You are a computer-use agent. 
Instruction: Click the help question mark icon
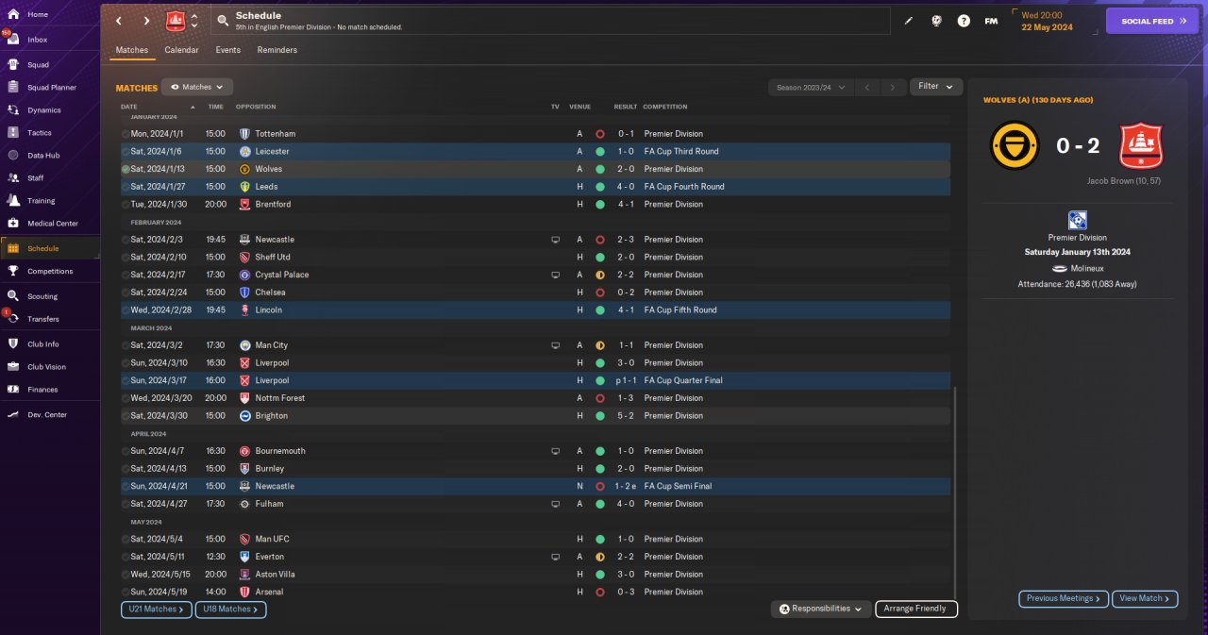pos(964,21)
